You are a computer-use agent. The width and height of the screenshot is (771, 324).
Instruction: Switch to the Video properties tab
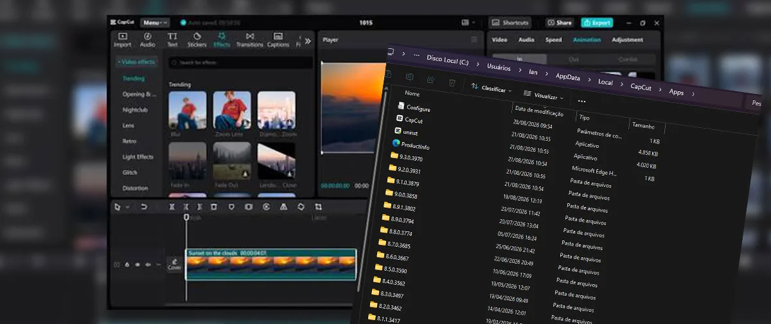point(499,40)
